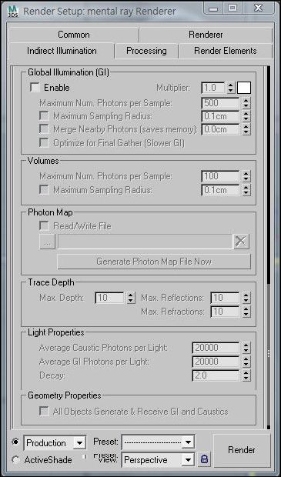Click Generate Photon Map File Now button
The width and height of the screenshot is (281, 477).
(154, 262)
